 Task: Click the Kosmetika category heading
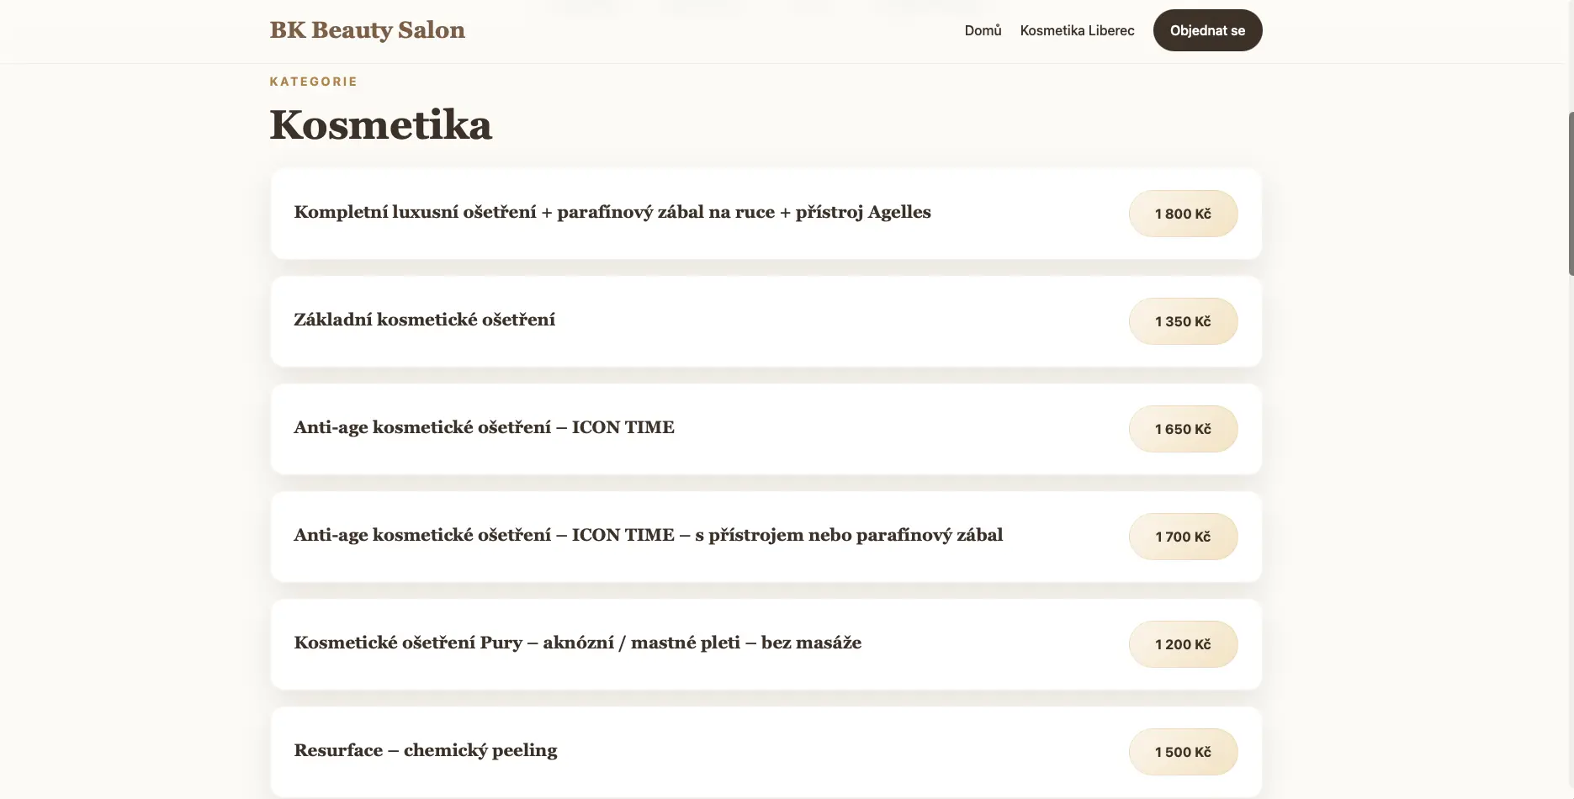(380, 125)
